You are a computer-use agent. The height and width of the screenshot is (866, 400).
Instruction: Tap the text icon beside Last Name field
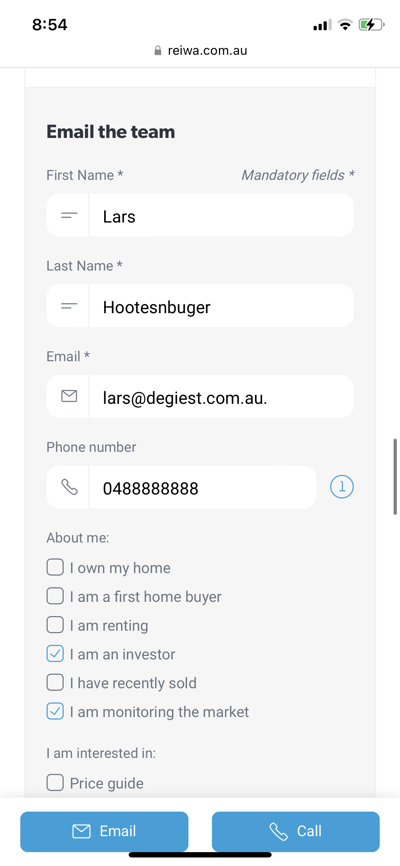click(x=69, y=306)
